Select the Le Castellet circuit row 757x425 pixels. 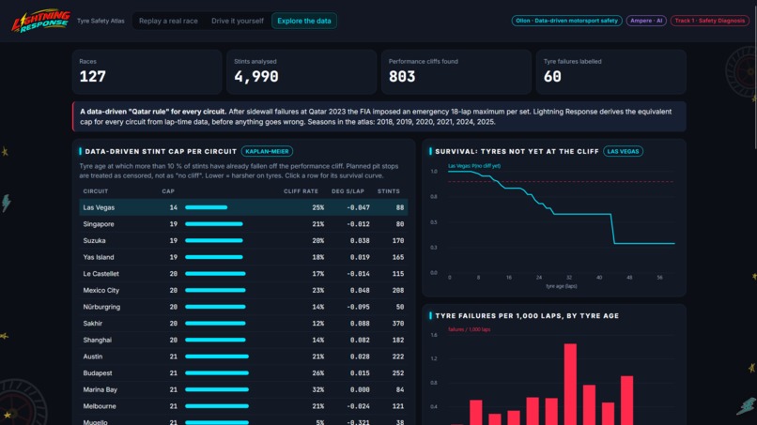pyautogui.click(x=243, y=274)
